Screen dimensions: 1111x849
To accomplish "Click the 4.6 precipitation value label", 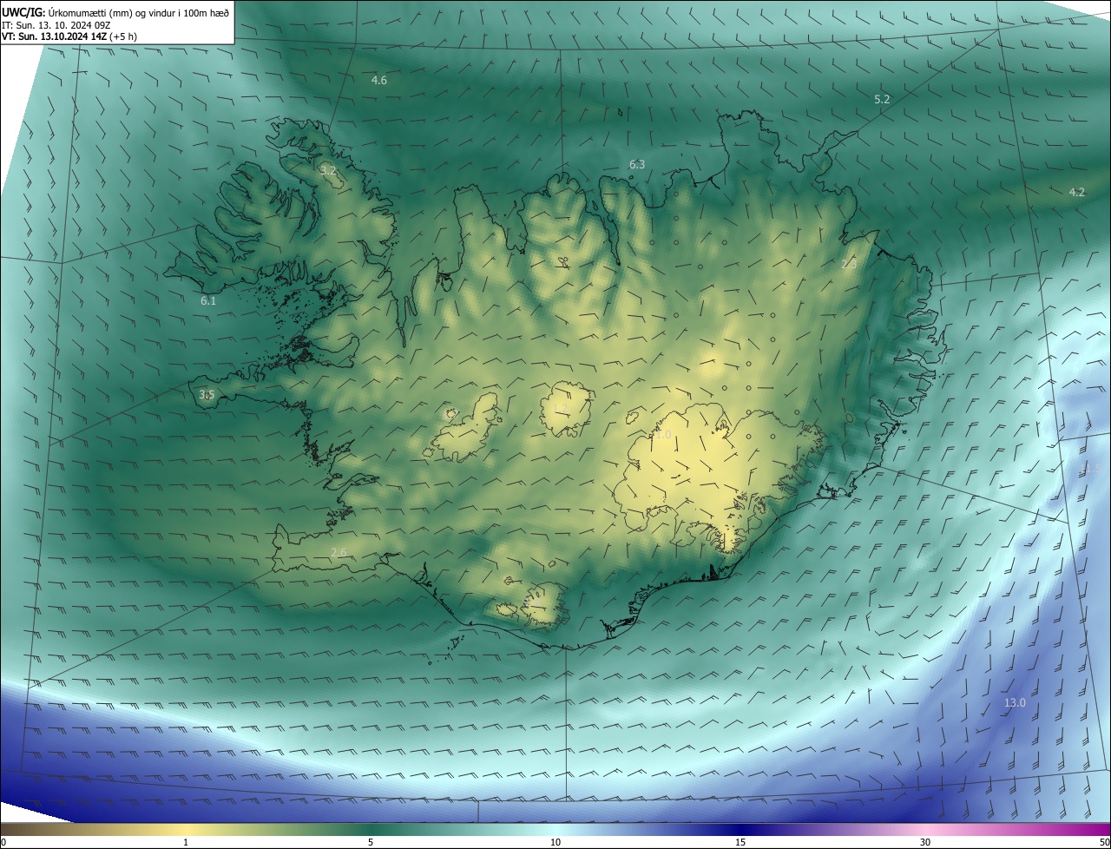I will pyautogui.click(x=379, y=80).
